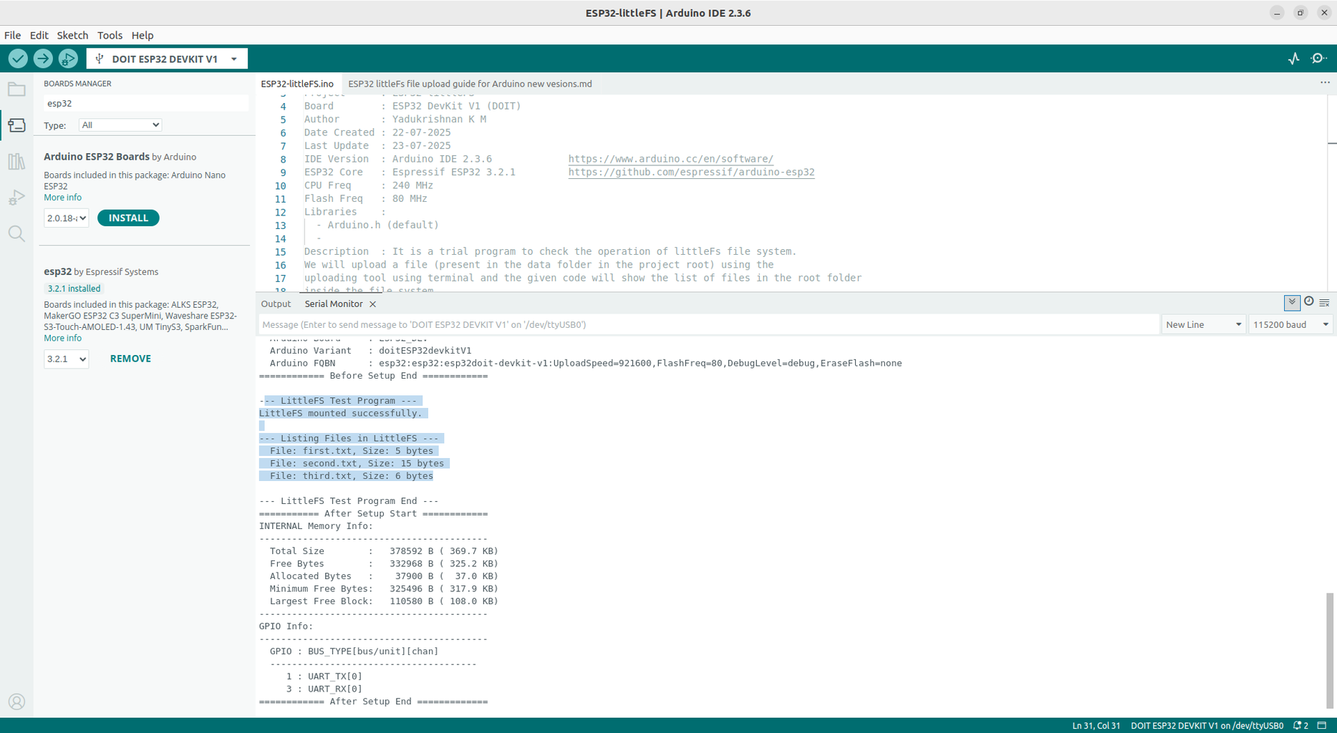Click the "esp32 by Espressif Systems" package title
Viewport: 1337px width, 733px height.
pos(101,272)
